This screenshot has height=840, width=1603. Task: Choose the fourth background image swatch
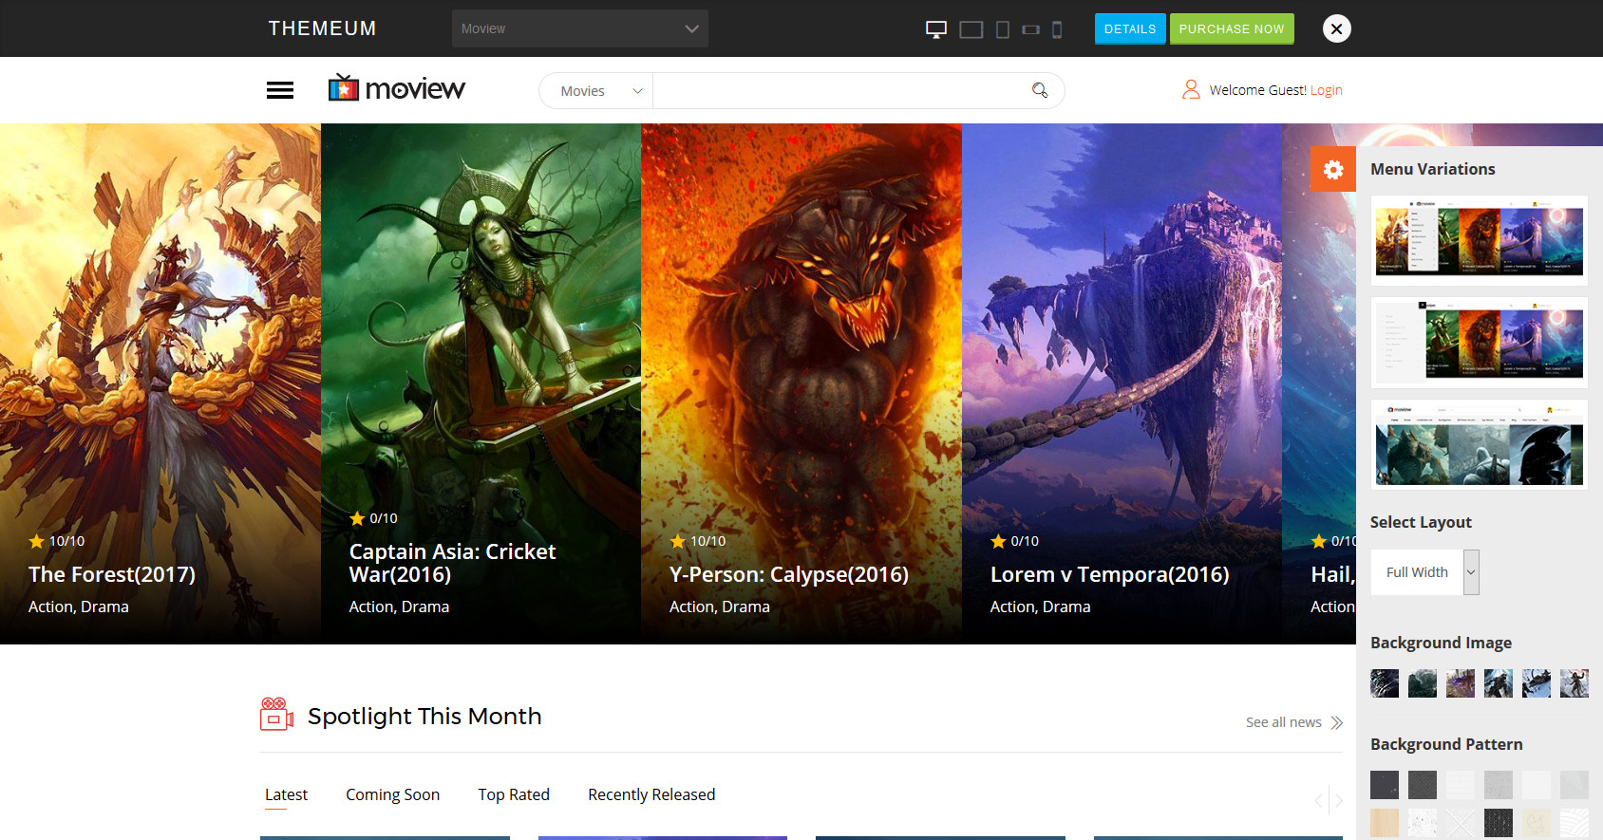coord(1499,683)
